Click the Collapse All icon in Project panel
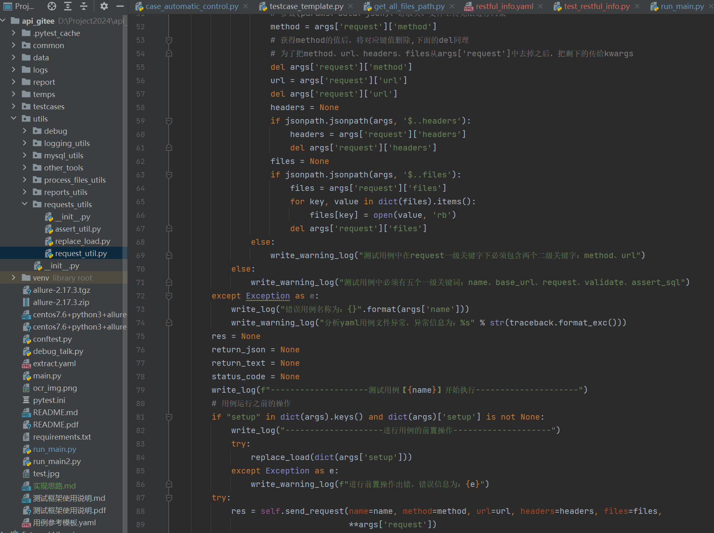 click(84, 6)
